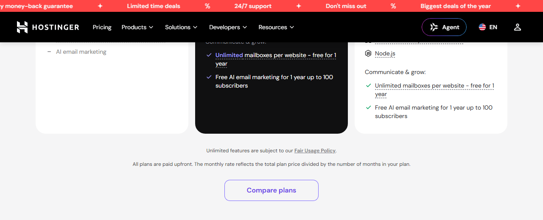This screenshot has height=220, width=543.
Task: Click the dash icon beside AI email marketing
Action: (x=49, y=52)
